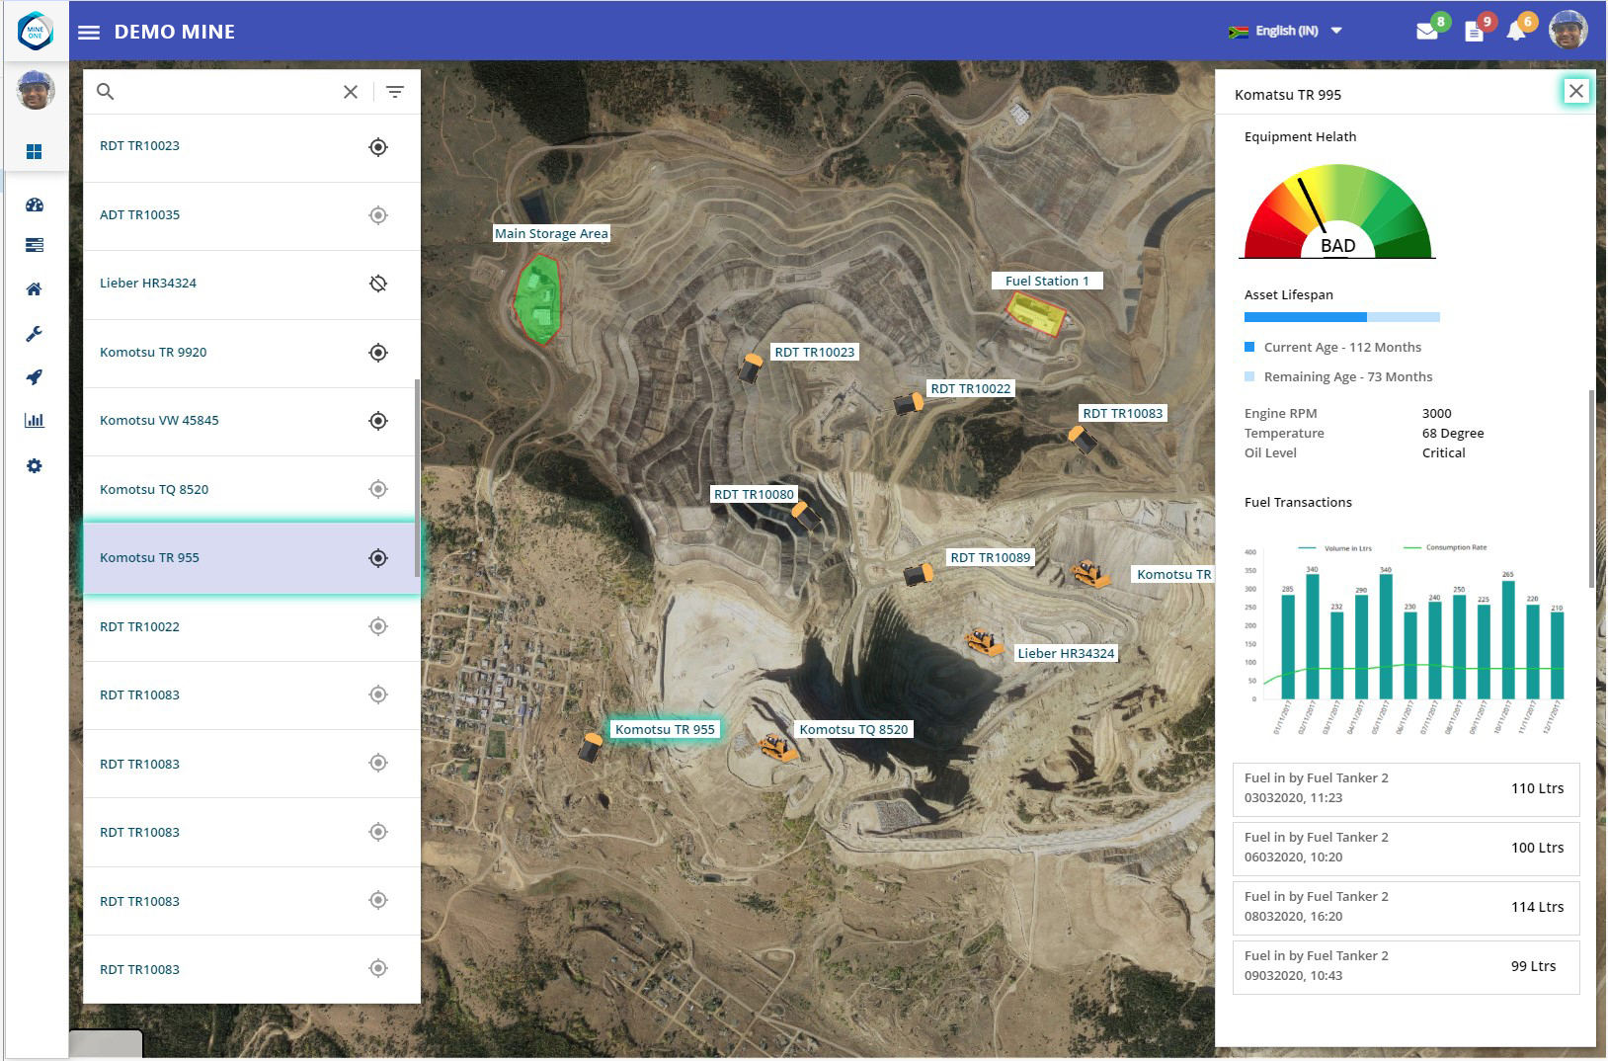Click the Mine One logo
Image resolution: width=1608 pixels, height=1061 pixels.
pos(35,31)
